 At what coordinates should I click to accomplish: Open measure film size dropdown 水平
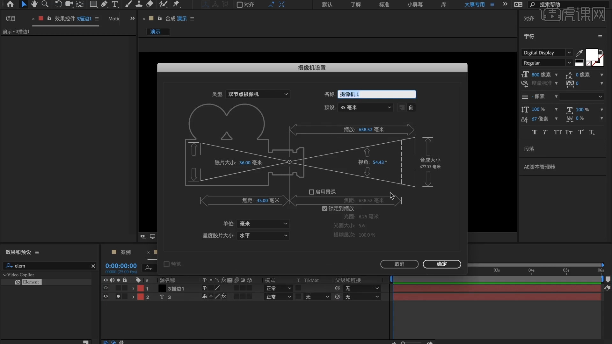[263, 236]
